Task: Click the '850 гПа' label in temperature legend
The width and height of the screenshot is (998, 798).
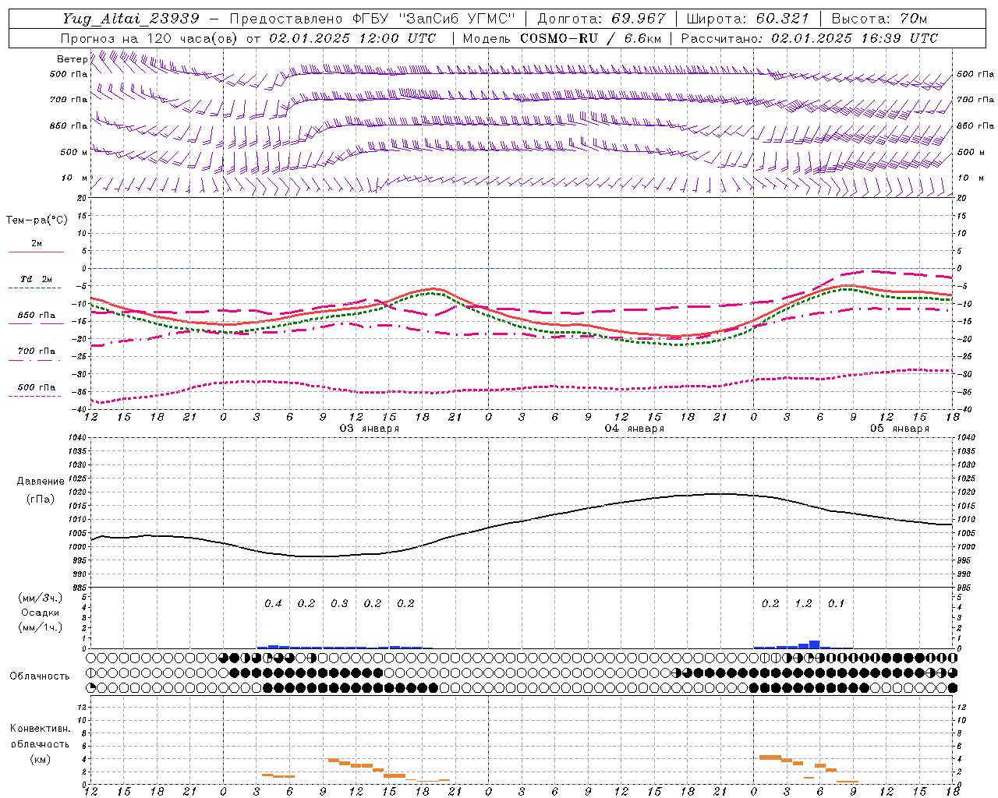Action: [x=37, y=316]
